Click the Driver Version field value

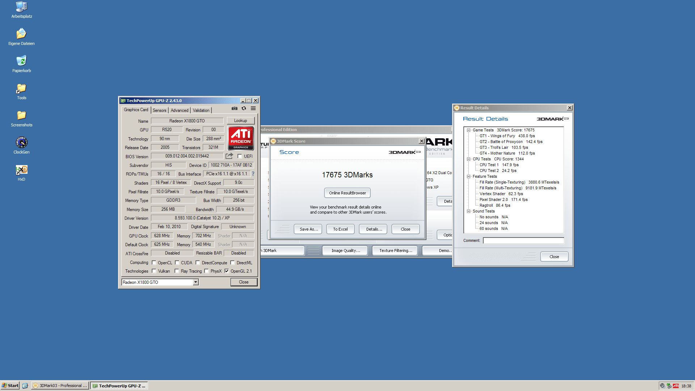click(202, 218)
